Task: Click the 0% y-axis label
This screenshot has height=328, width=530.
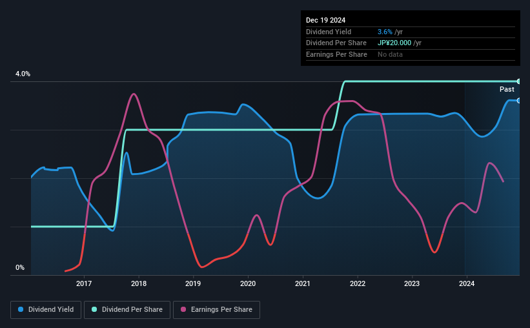Action: [x=20, y=267]
